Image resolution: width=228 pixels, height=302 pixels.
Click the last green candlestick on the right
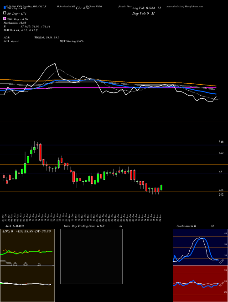[161, 188]
